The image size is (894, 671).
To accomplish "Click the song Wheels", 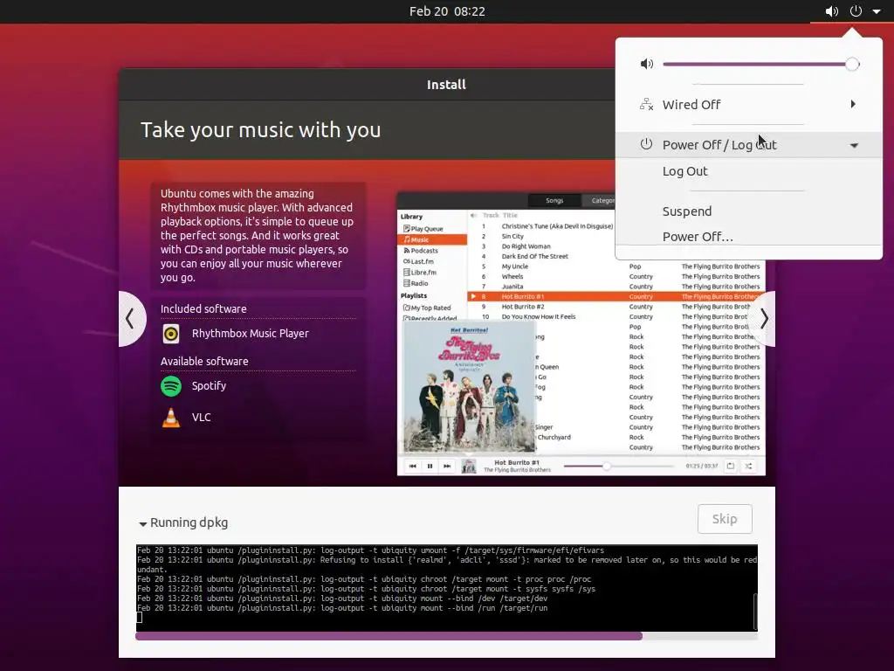I will click(512, 276).
